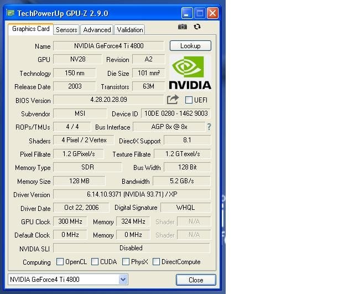Click the refresh arrows icon
The image size is (354, 294).
197,27
